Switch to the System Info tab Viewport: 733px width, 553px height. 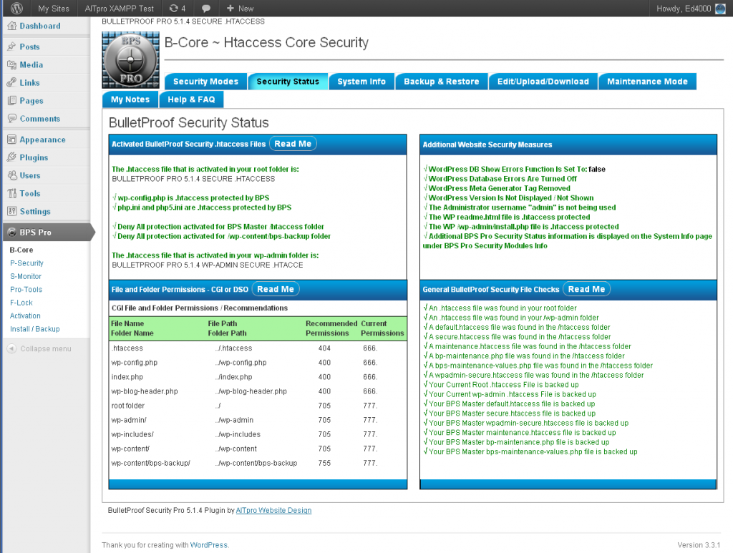(x=361, y=82)
